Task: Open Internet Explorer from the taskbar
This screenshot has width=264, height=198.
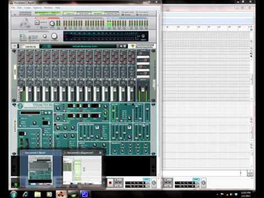Action: tap(25, 194)
